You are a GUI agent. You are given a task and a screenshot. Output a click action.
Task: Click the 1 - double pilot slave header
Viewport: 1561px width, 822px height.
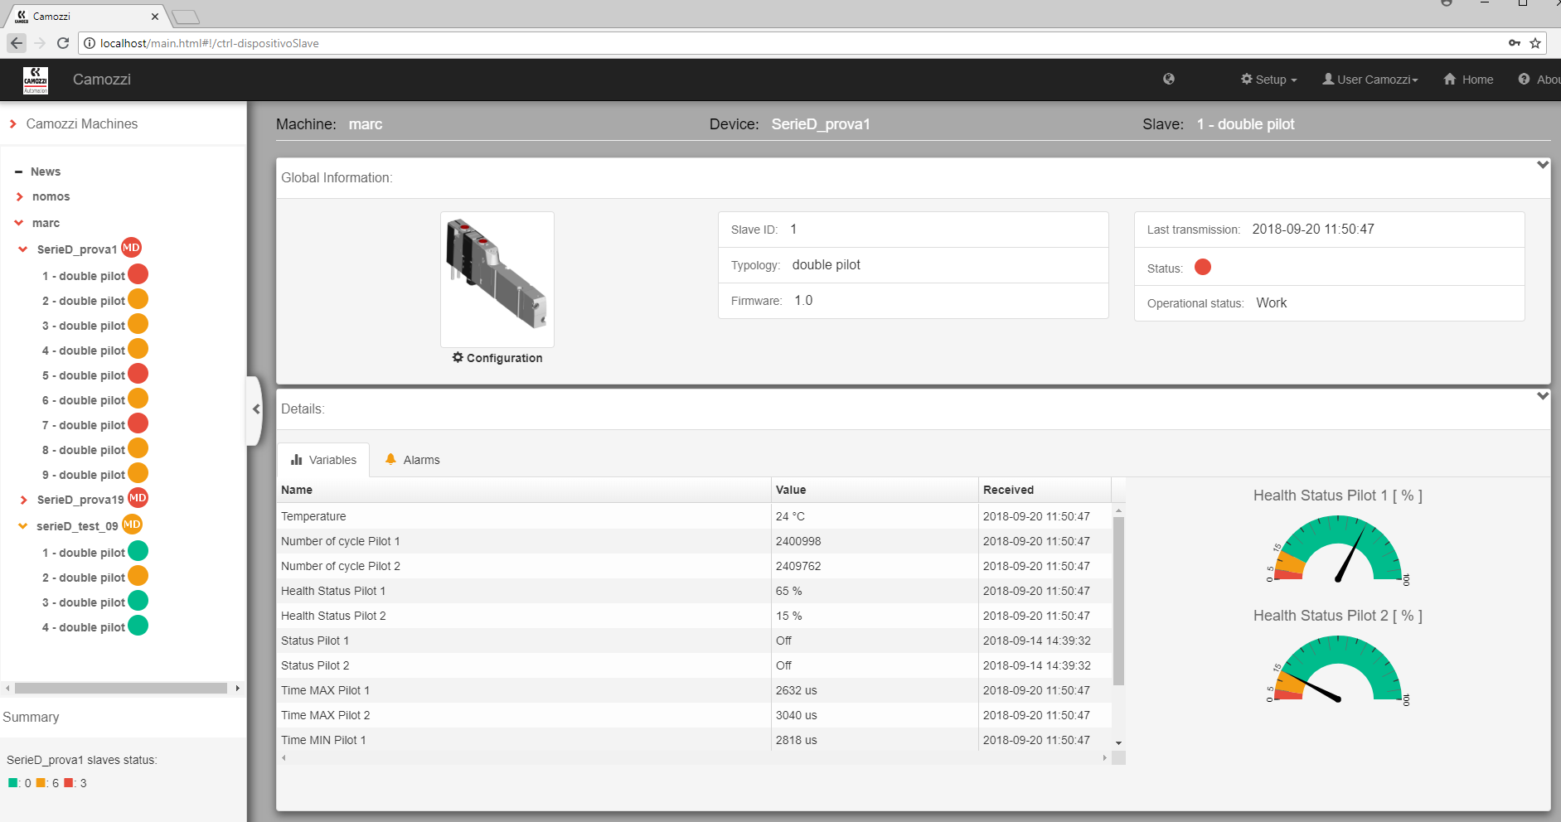(x=1245, y=124)
